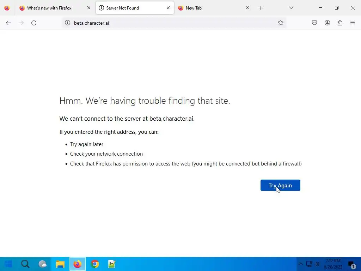The height and width of the screenshot is (271, 361).
Task: Reload the current page
Action: (x=34, y=23)
